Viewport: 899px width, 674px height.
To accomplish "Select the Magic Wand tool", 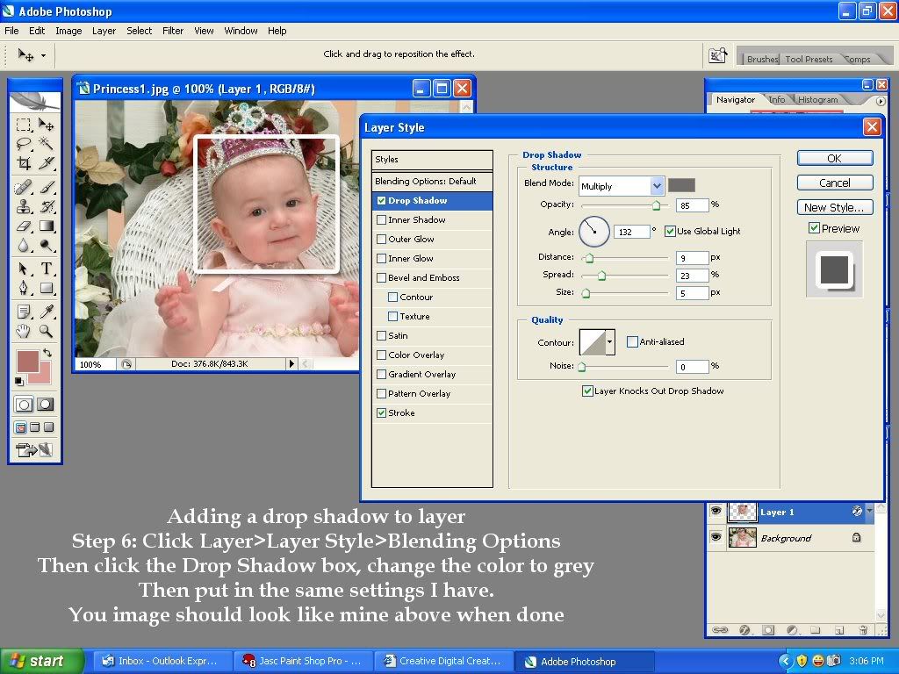I will (x=46, y=144).
